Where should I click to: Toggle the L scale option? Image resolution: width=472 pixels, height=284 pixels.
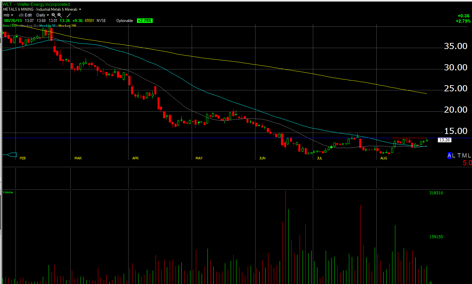(454, 156)
